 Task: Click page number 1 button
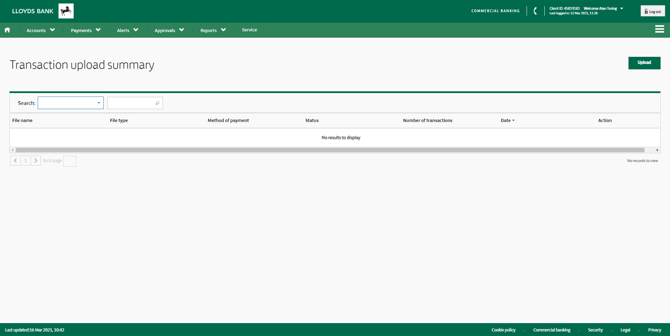(25, 161)
